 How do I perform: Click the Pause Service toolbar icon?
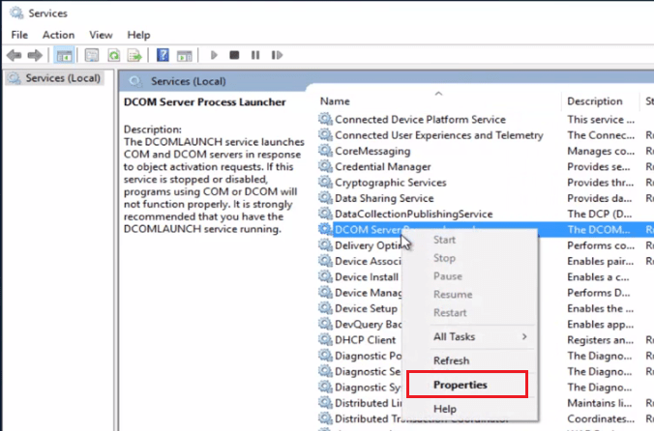(x=255, y=55)
